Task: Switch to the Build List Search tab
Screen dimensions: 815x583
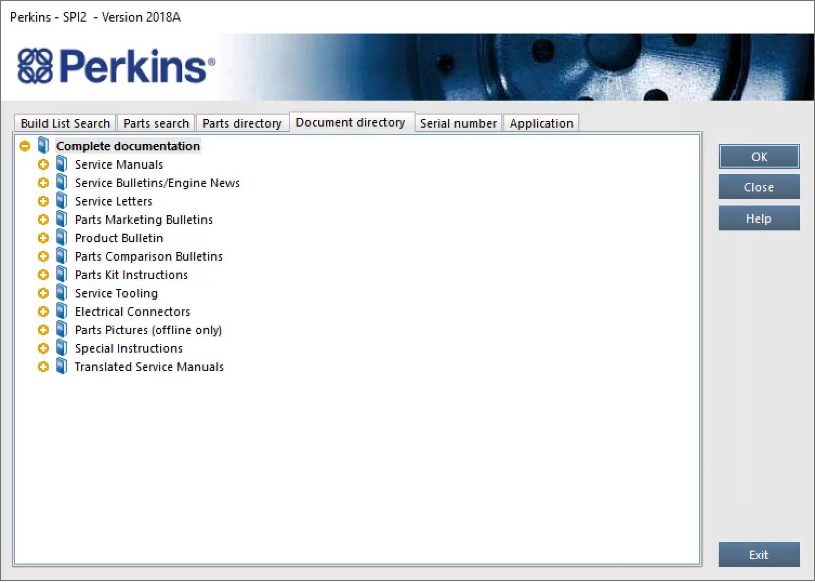Action: point(65,123)
